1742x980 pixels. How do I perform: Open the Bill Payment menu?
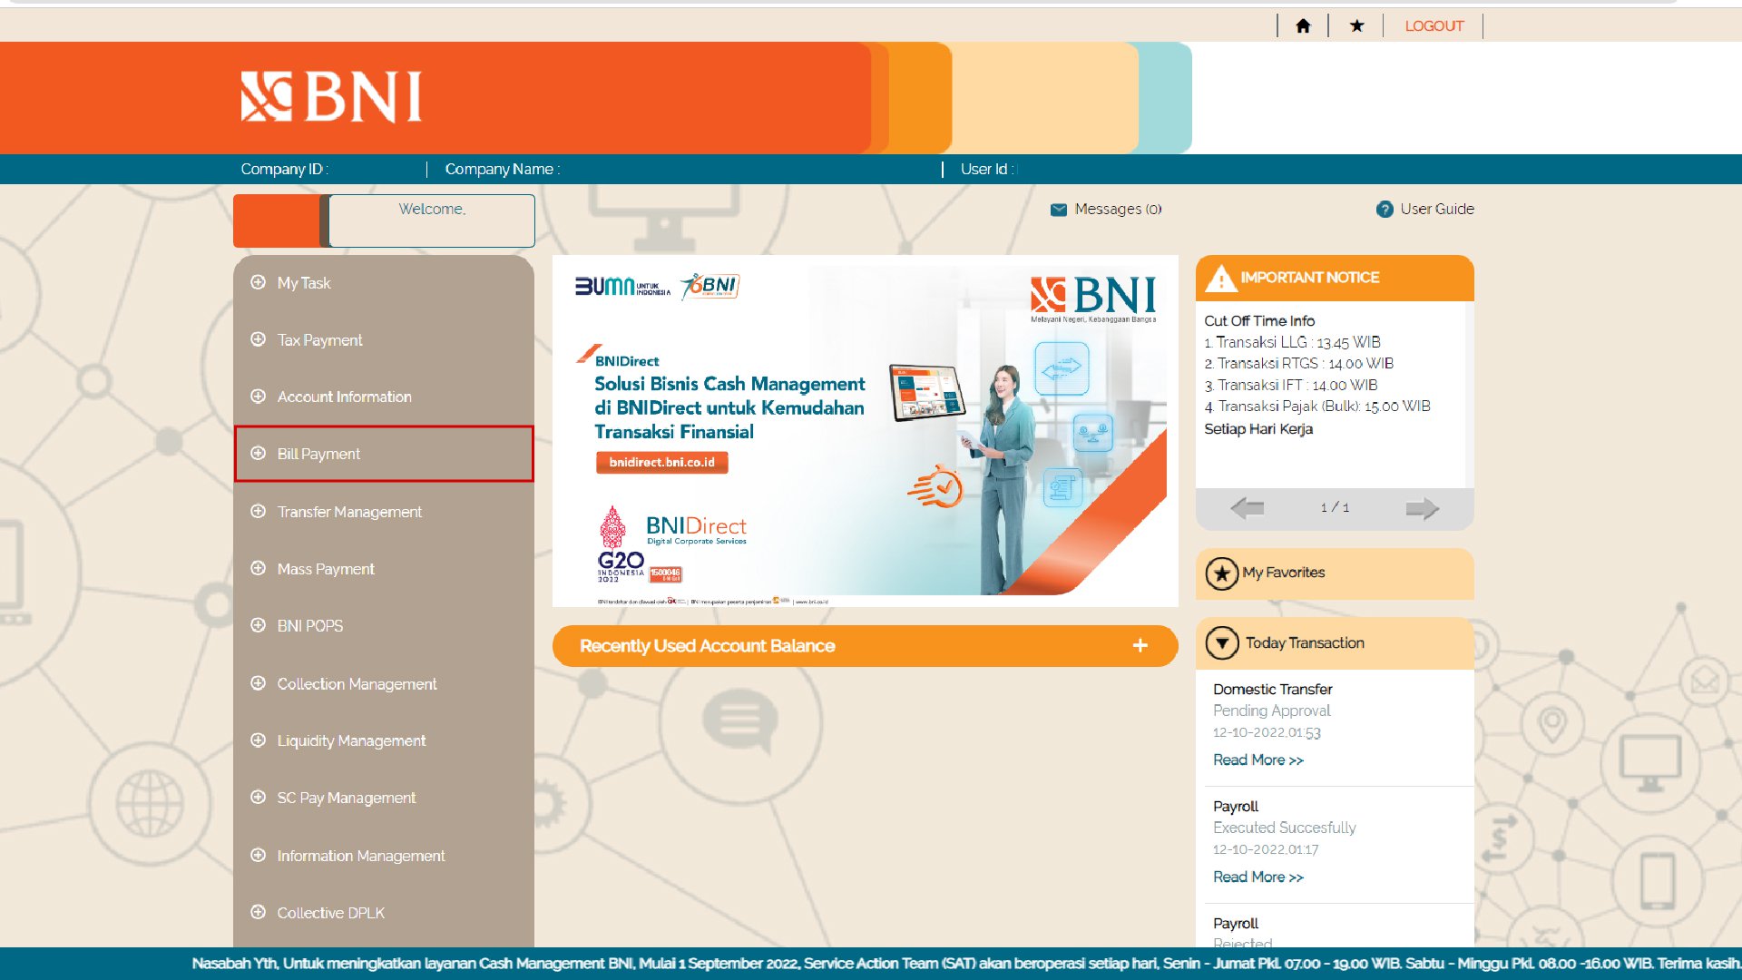(318, 454)
